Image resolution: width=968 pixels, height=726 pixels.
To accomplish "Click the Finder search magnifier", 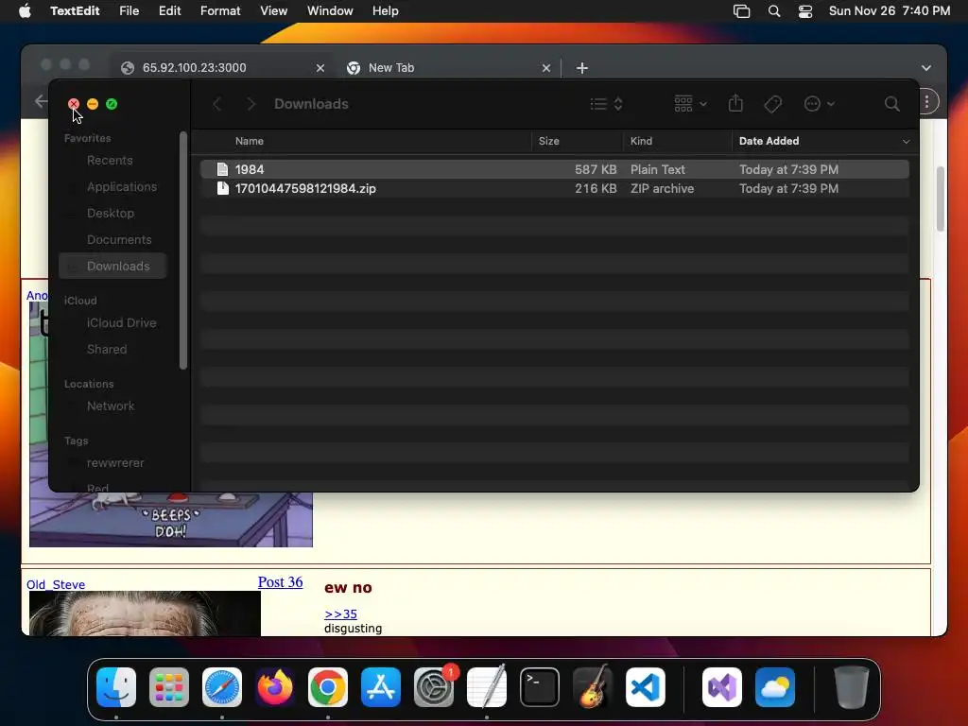I will [x=891, y=104].
